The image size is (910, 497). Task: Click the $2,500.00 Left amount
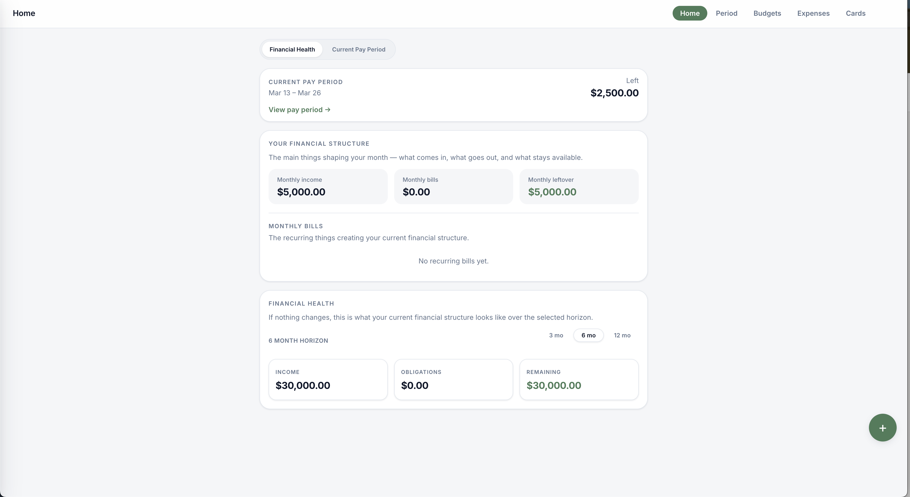[x=614, y=93]
